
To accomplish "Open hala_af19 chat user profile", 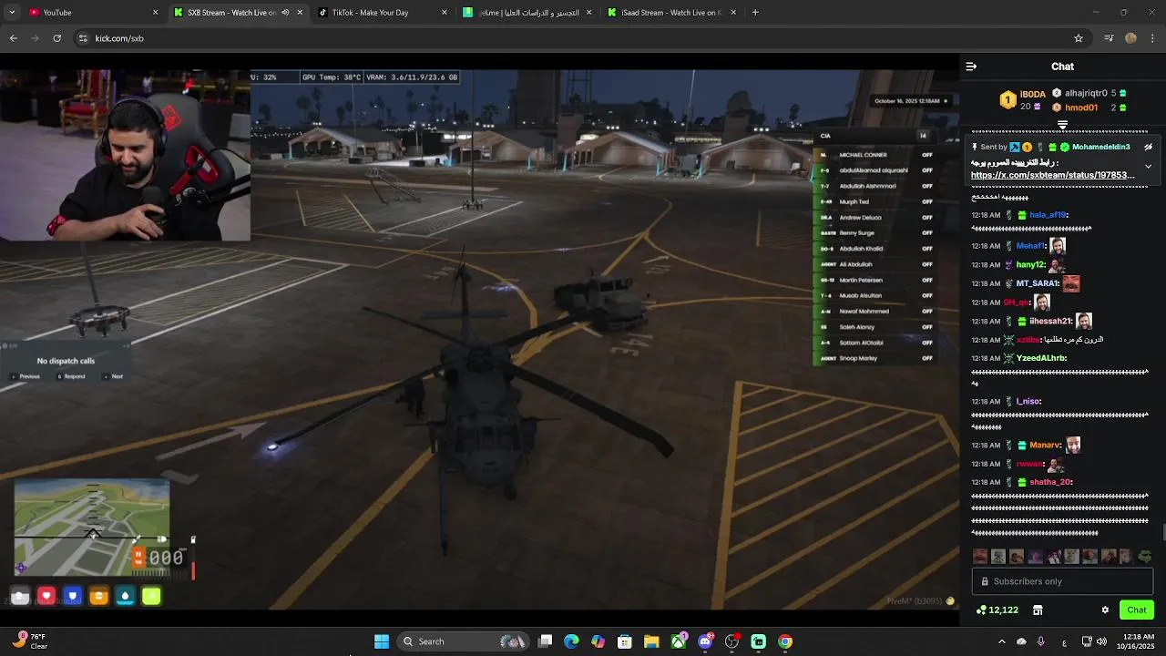I will (x=1048, y=215).
